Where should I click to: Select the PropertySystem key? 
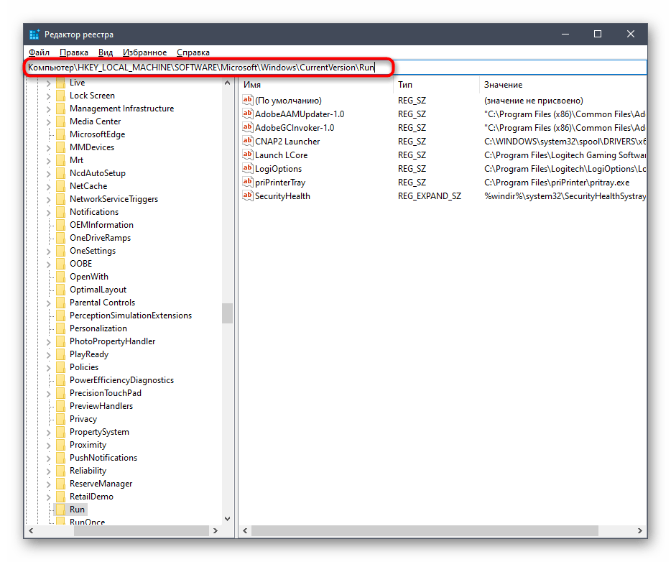click(x=99, y=432)
